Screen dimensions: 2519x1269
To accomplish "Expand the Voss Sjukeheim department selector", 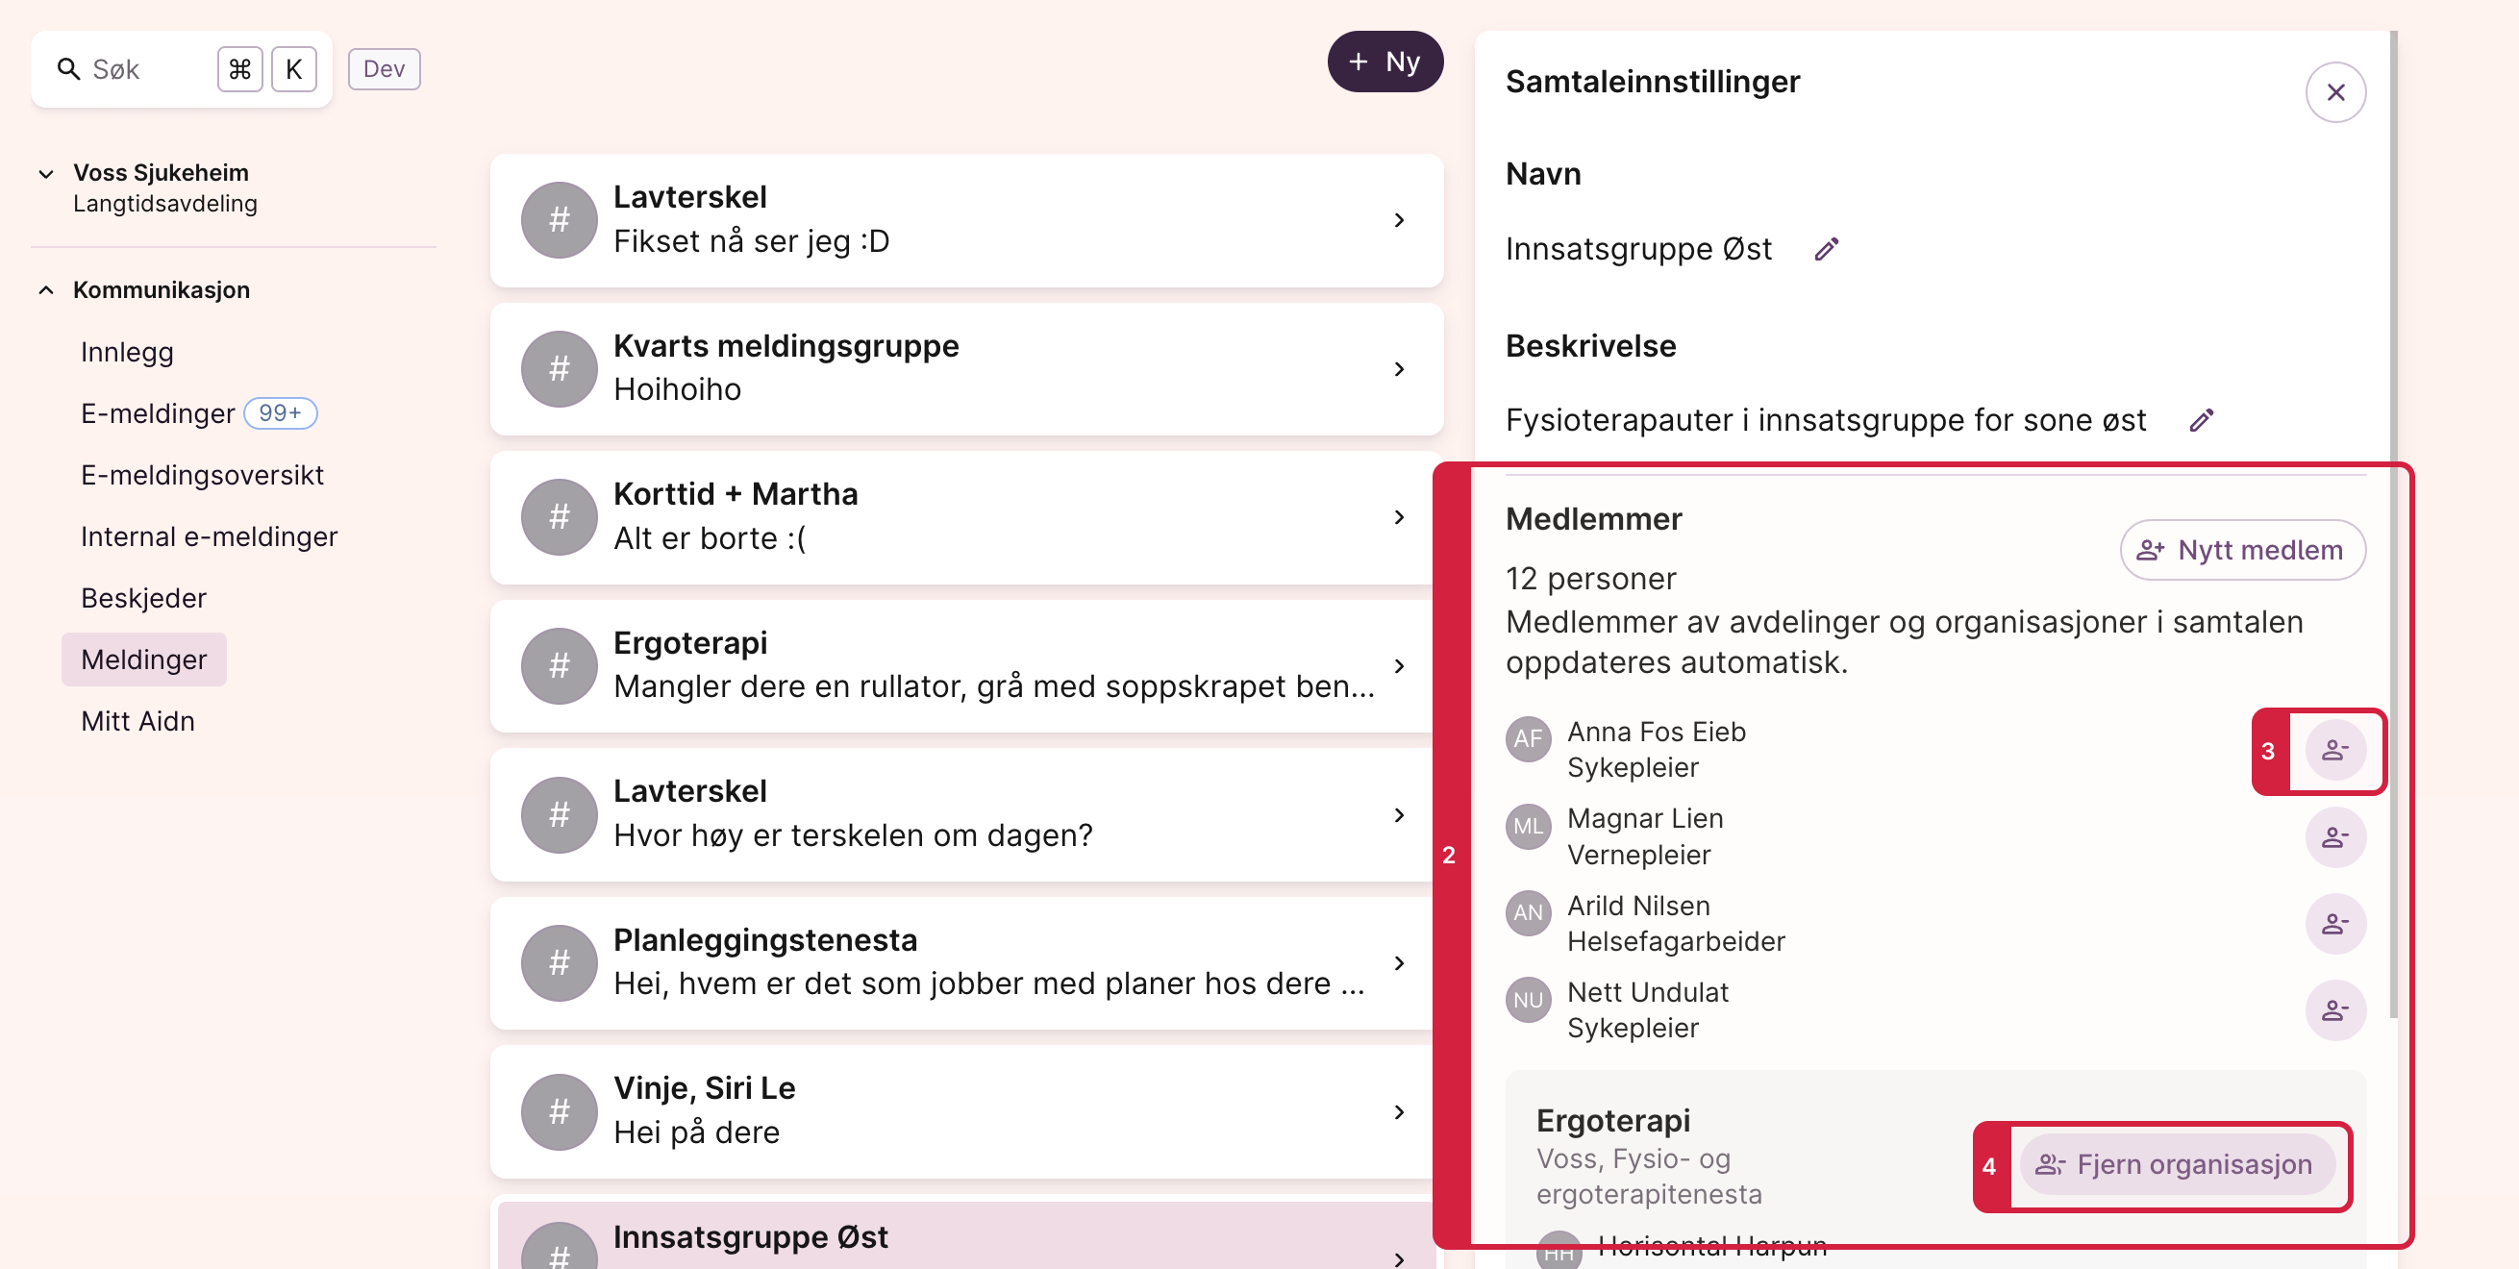I will coord(46,175).
